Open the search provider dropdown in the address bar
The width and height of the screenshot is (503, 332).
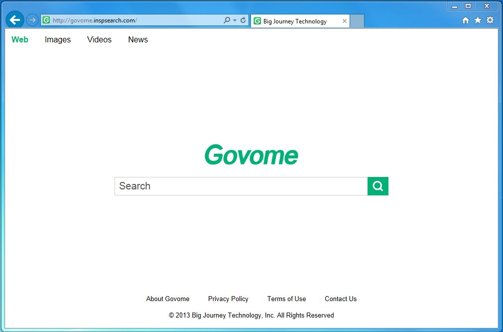227,20
